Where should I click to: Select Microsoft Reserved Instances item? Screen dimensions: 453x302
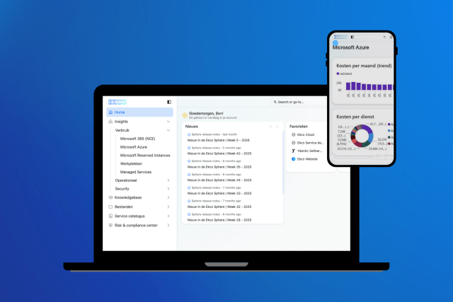(x=145, y=155)
